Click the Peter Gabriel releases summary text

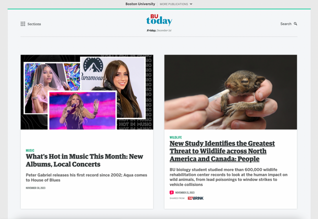(86, 177)
